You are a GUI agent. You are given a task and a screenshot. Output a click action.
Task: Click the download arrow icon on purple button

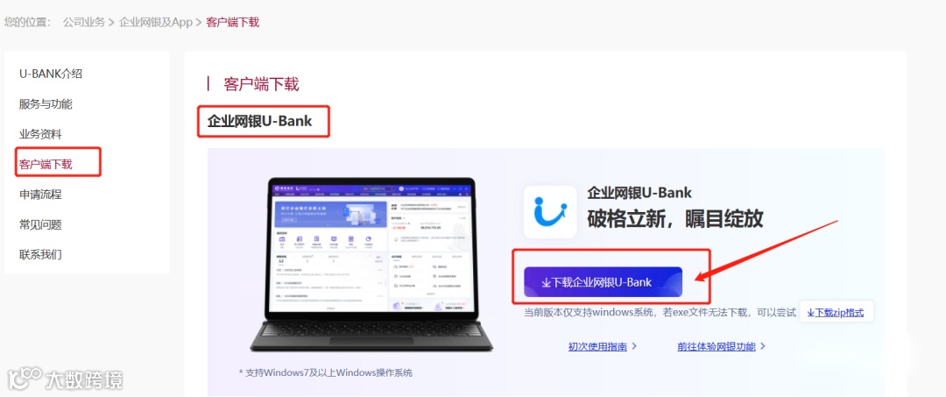point(547,282)
